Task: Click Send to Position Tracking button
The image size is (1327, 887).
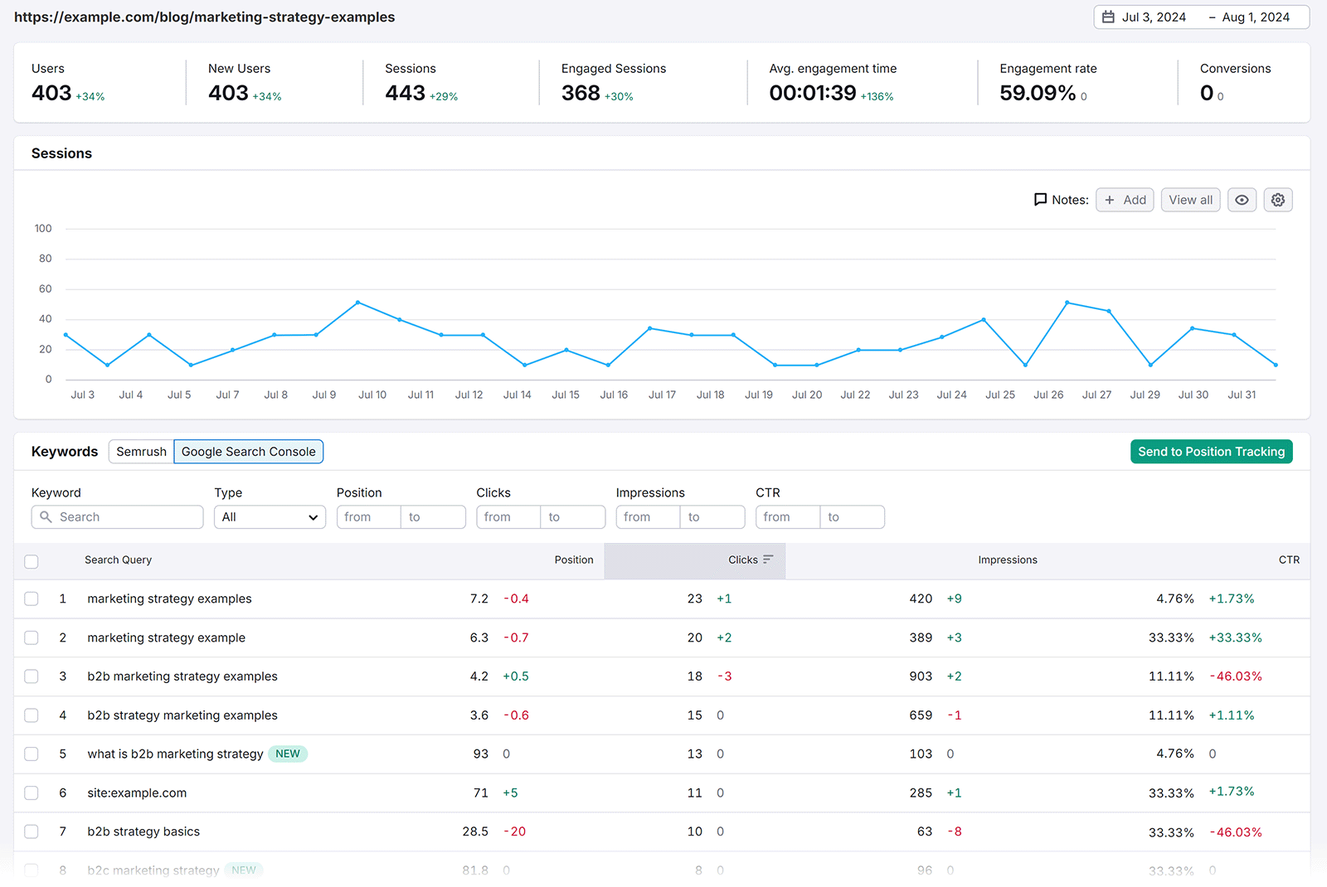Action: coord(1211,451)
